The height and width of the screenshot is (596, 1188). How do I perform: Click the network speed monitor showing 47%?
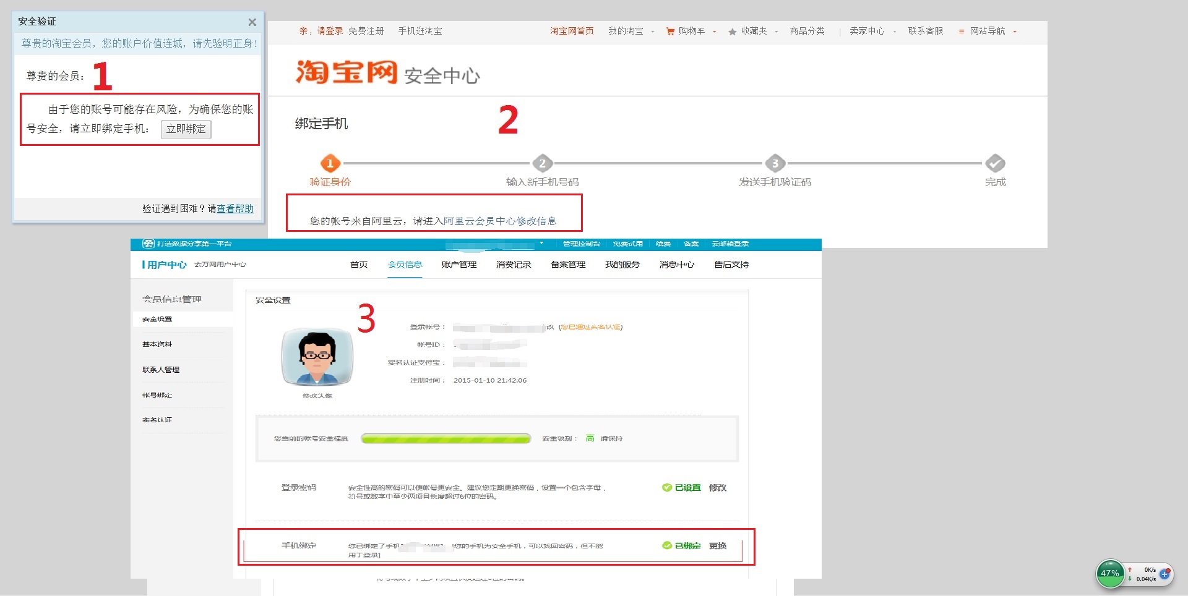(1110, 574)
